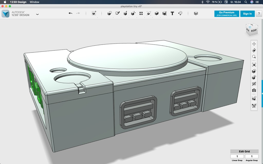Open the 123D Design menu bar item
The width and height of the screenshot is (263, 164).
click(18, 2)
